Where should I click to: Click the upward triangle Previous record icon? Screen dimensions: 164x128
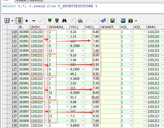94,21
